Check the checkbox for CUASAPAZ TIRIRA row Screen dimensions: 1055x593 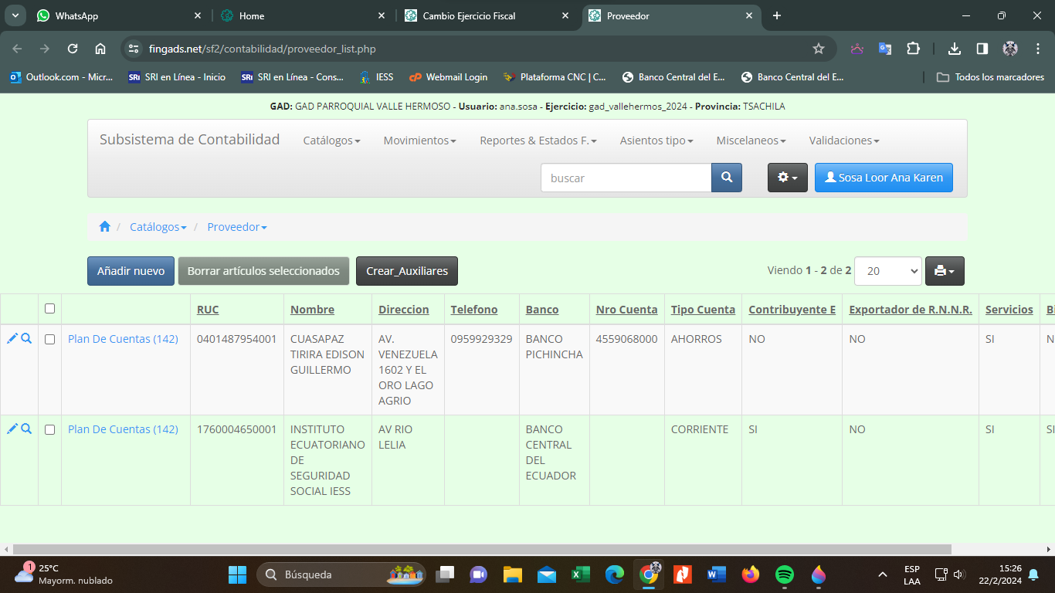[50, 339]
